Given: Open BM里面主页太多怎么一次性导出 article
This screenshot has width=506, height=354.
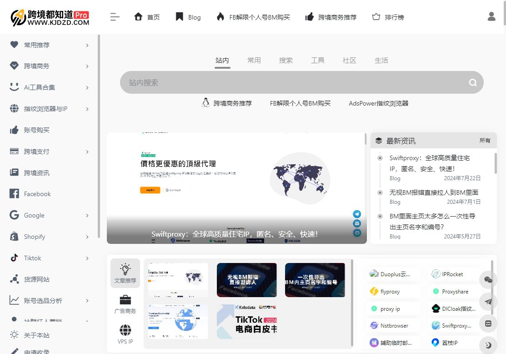Looking at the screenshot, I should [432, 222].
